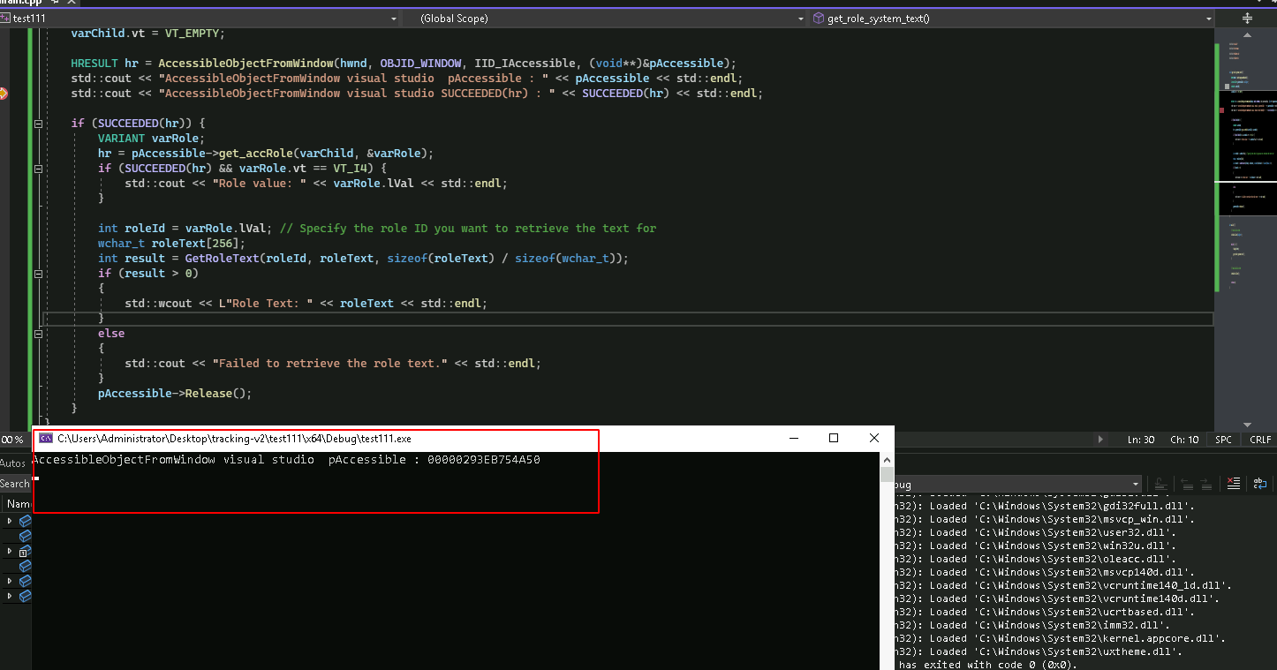
Task: Open the test111 project scope dropdown
Action: (200, 18)
